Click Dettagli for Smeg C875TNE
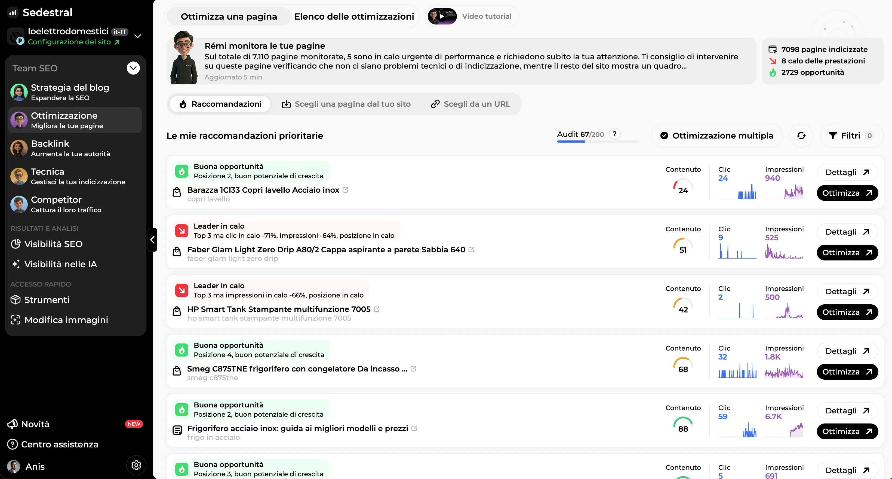 click(847, 351)
